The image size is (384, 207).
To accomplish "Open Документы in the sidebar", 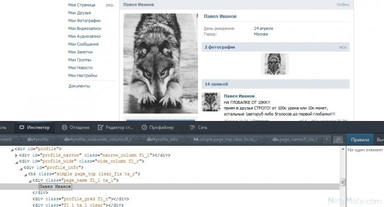I will click(79, 86).
